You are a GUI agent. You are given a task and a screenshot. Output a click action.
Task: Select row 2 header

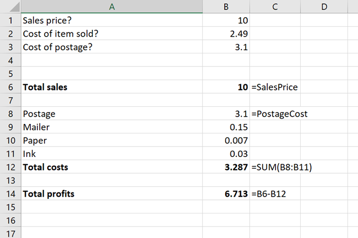click(x=10, y=33)
